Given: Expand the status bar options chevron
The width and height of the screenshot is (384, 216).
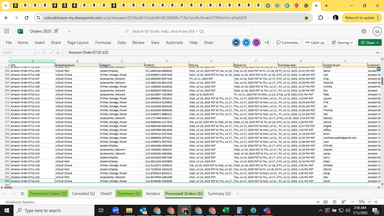Looking at the screenshot, I should click(x=318, y=202).
